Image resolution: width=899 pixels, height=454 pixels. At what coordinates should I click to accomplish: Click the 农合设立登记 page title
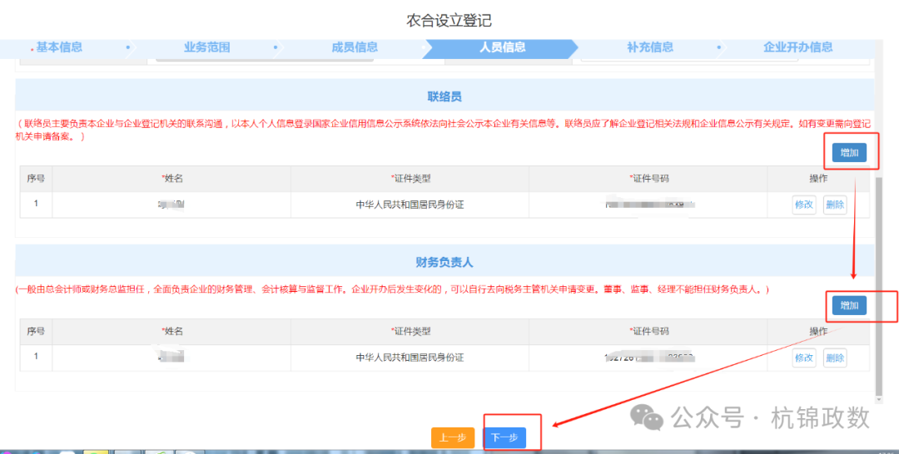coord(449,21)
